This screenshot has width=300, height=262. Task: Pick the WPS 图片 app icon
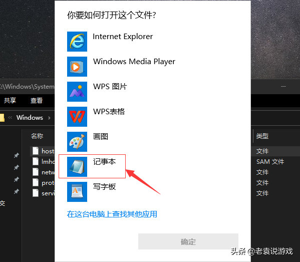77,92
